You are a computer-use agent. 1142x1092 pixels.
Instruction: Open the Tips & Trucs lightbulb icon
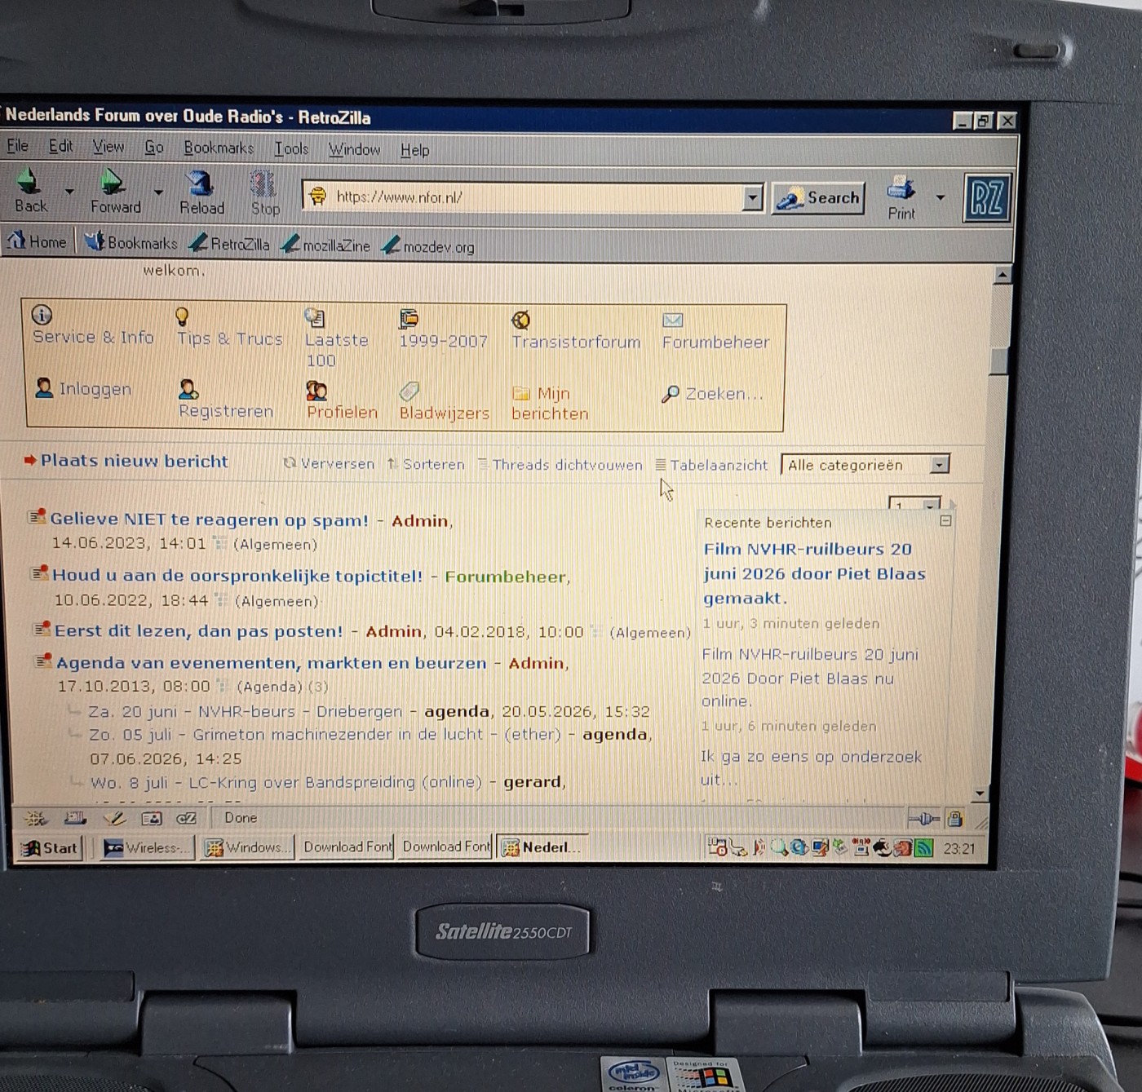[x=183, y=316]
